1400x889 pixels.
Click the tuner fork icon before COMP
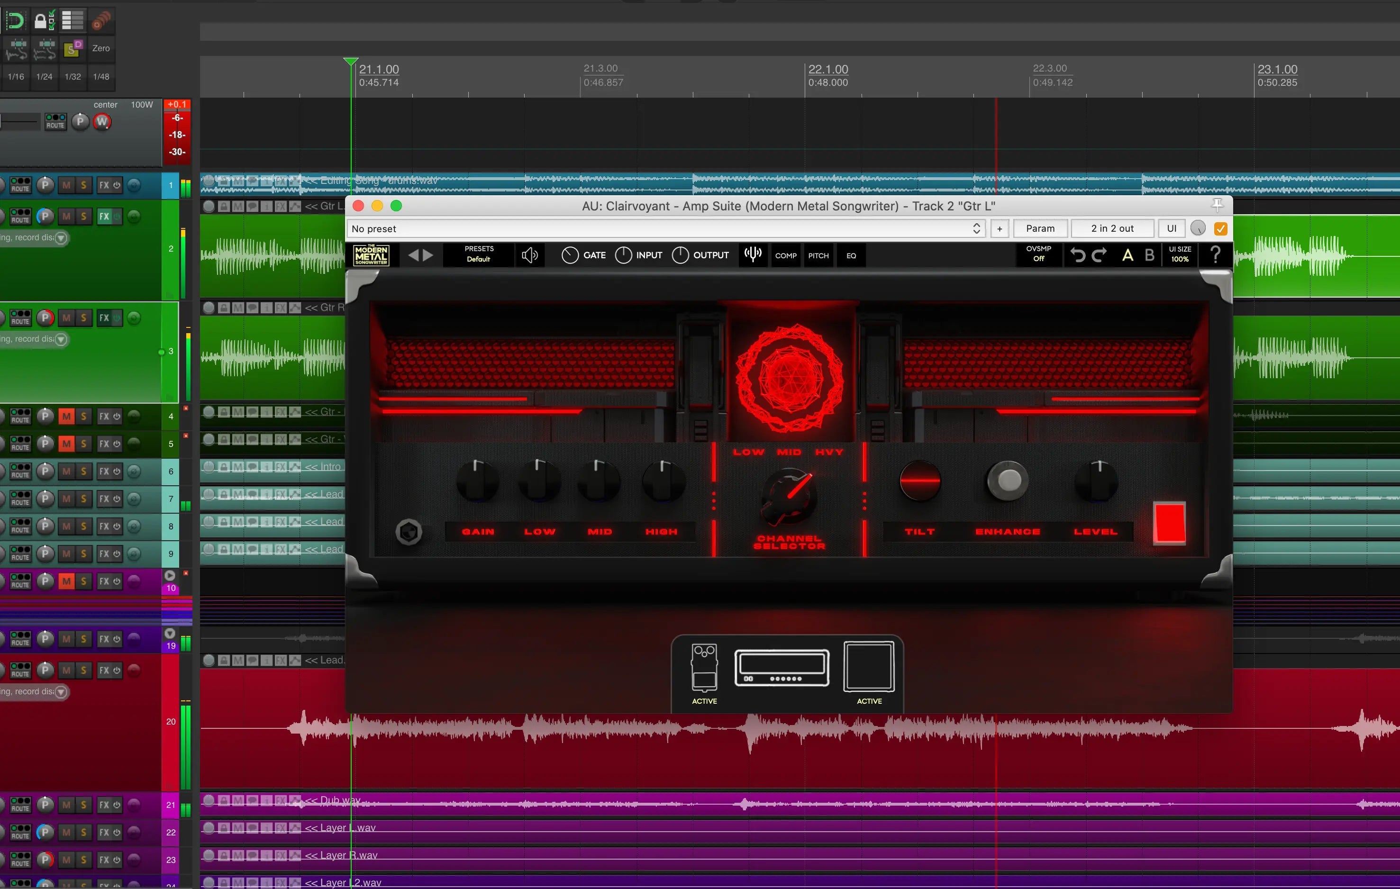pyautogui.click(x=753, y=254)
